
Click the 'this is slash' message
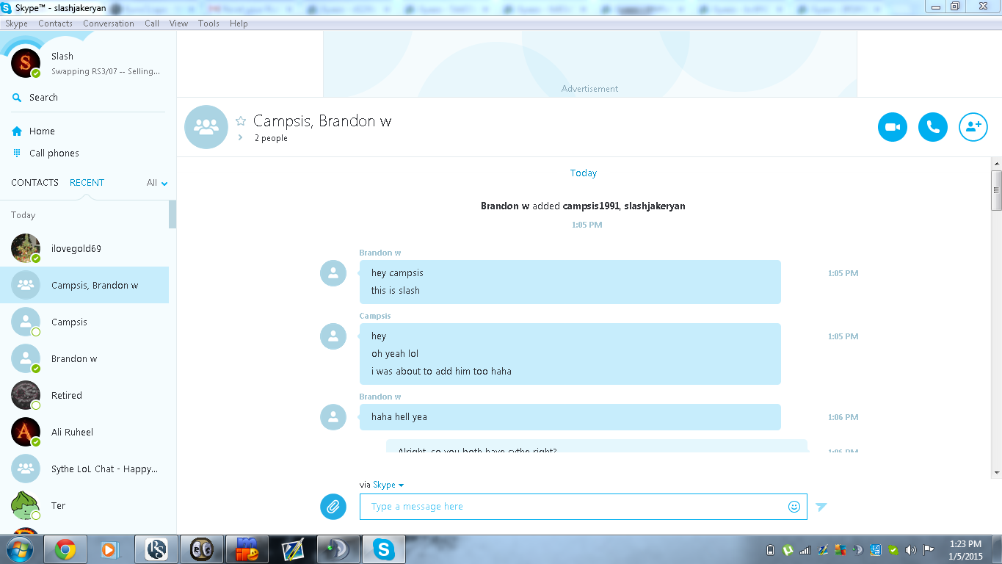(396, 291)
